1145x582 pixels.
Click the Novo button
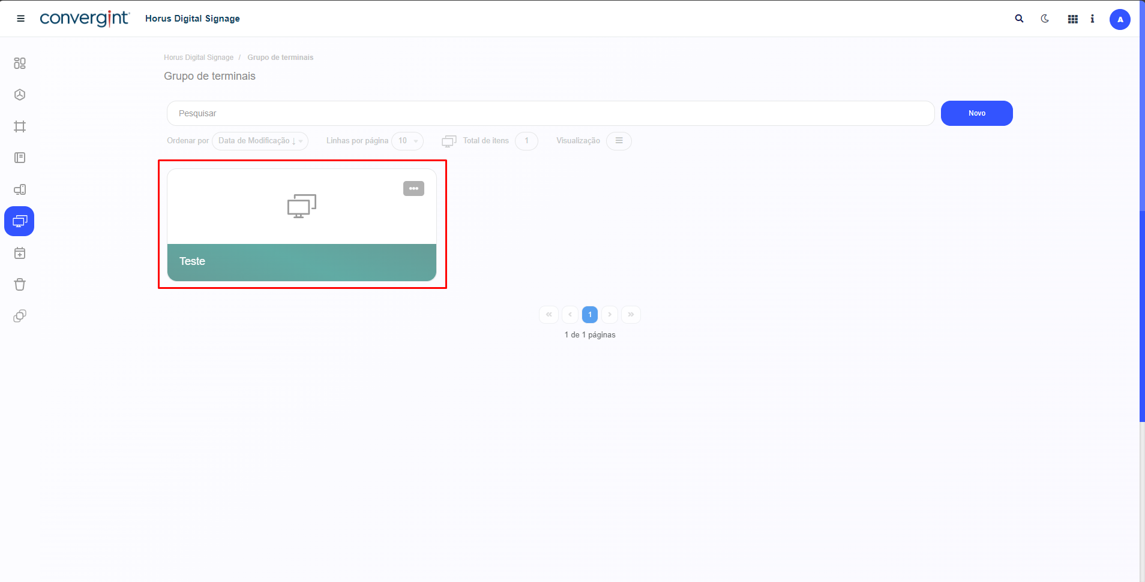click(x=976, y=113)
